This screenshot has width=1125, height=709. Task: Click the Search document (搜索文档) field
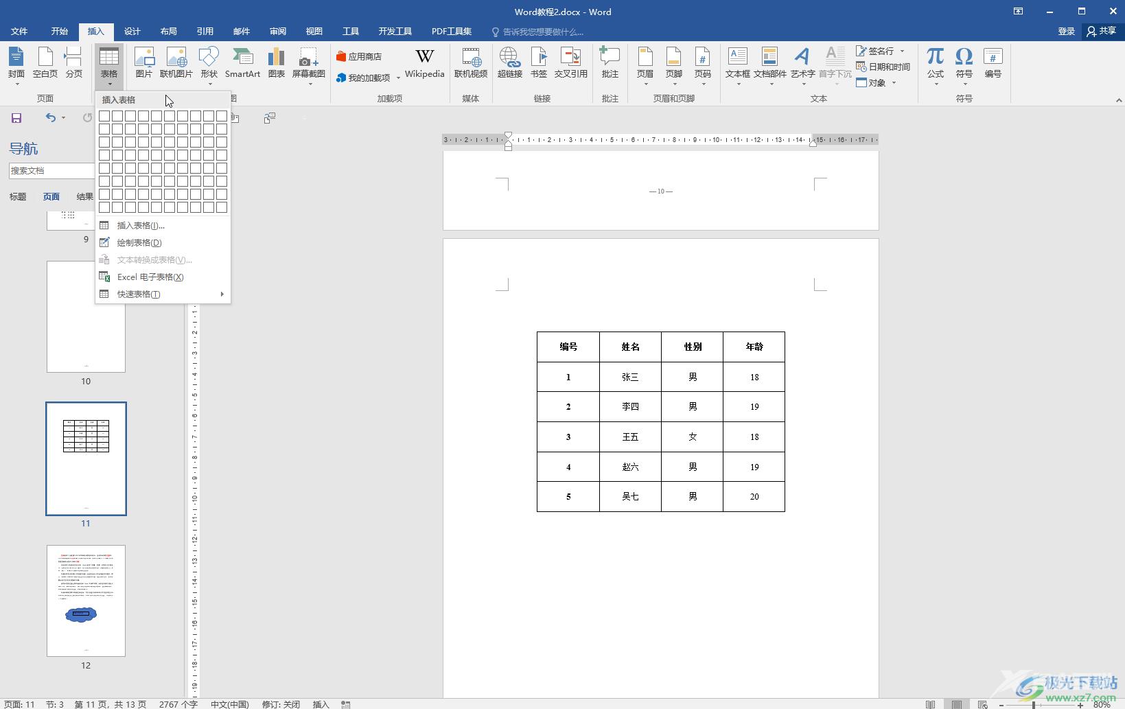[51, 171]
